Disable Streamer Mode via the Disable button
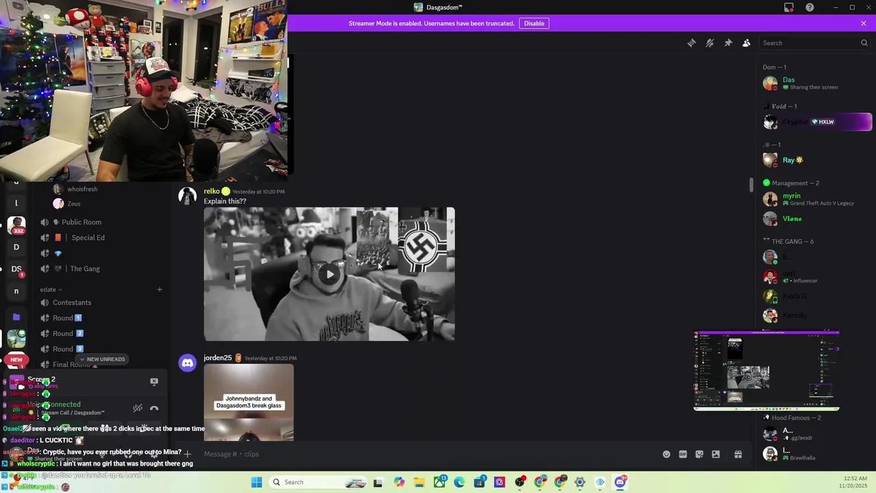 (x=534, y=23)
